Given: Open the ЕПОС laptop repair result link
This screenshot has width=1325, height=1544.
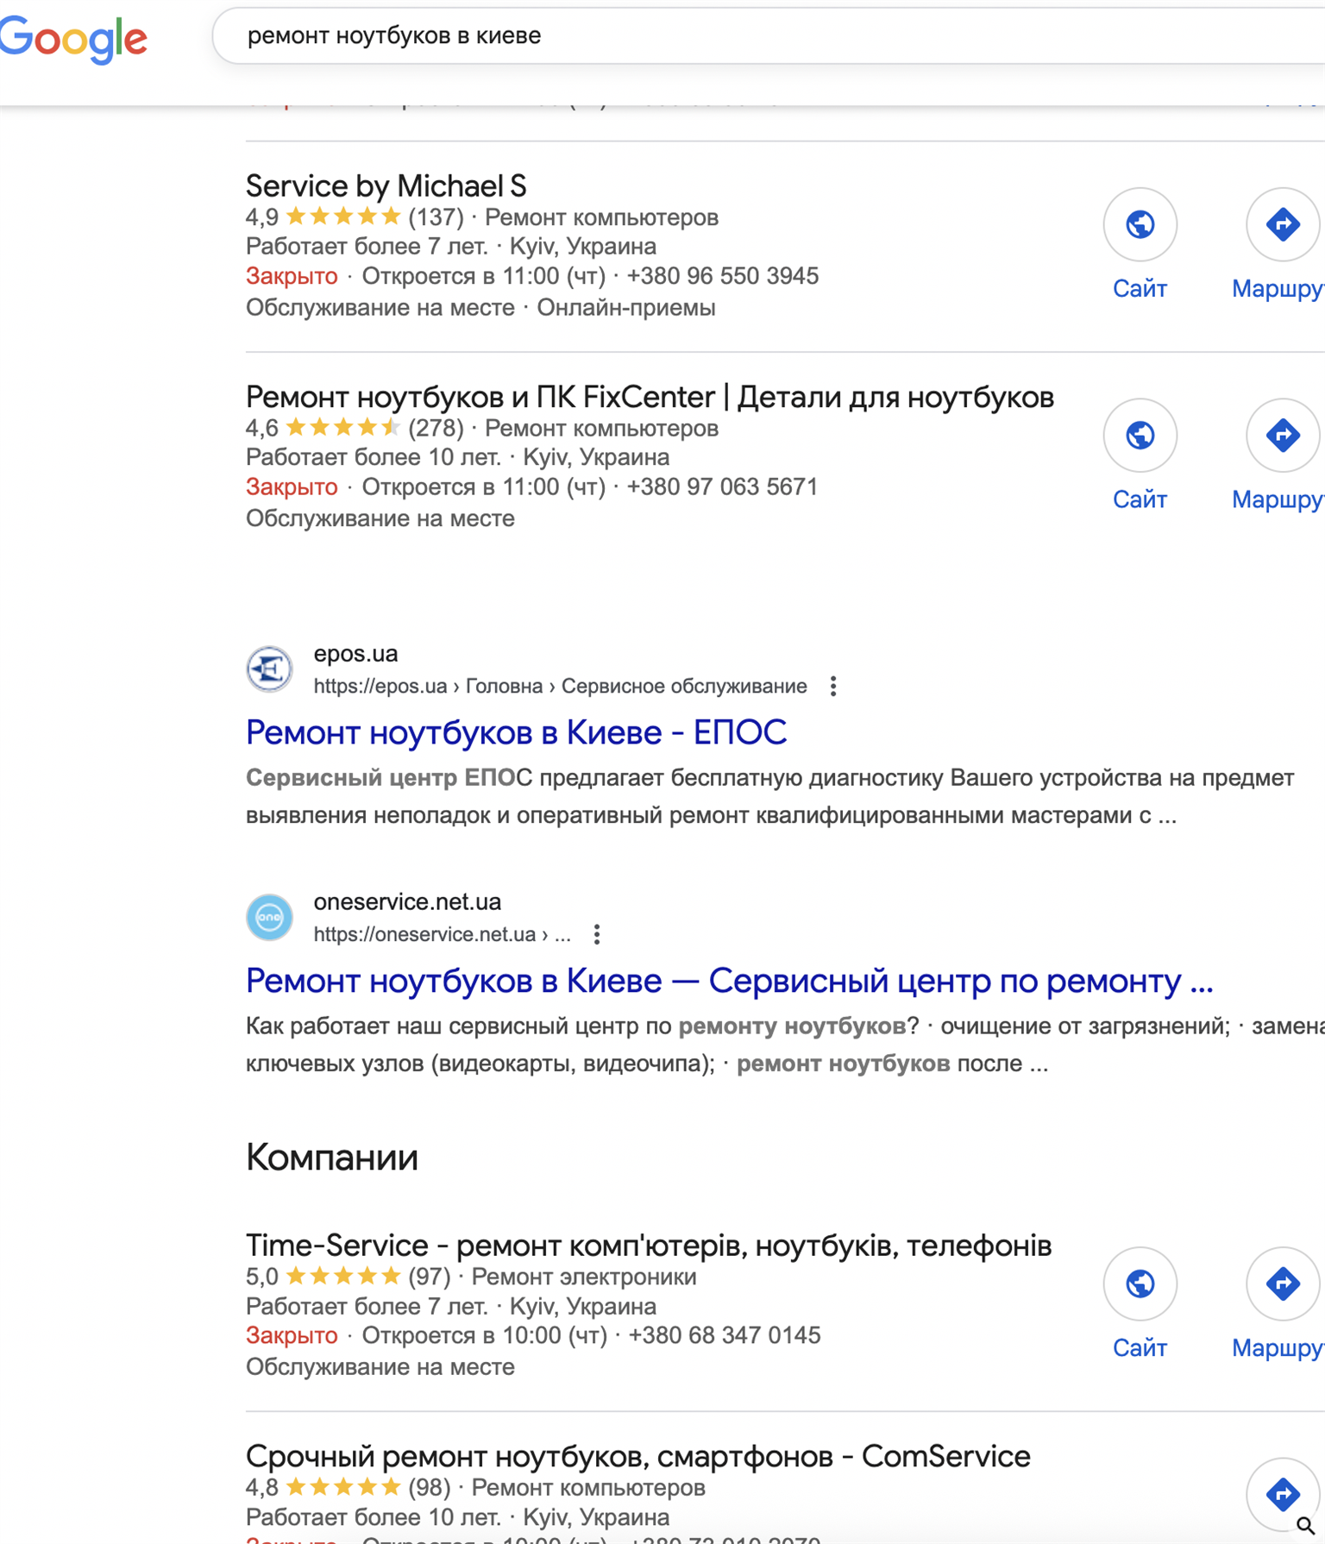Looking at the screenshot, I should pos(516,733).
